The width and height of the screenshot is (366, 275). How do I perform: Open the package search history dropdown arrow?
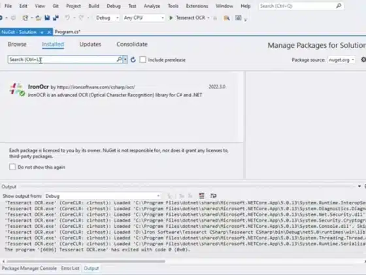coord(125,60)
